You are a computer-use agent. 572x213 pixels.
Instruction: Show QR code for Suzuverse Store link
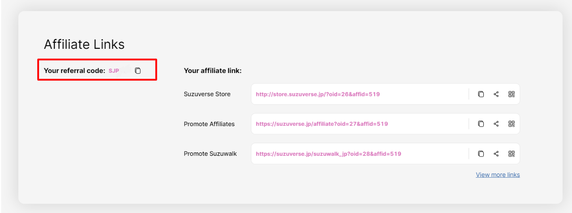coord(512,94)
